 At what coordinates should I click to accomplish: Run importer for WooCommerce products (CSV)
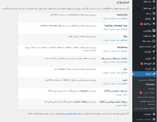pos(122,94)
